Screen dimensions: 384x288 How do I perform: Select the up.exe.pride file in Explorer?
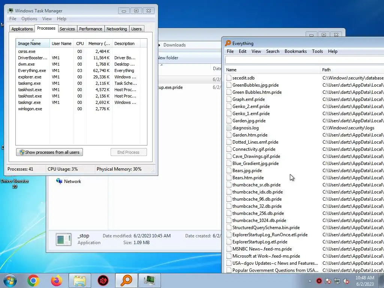(x=171, y=87)
